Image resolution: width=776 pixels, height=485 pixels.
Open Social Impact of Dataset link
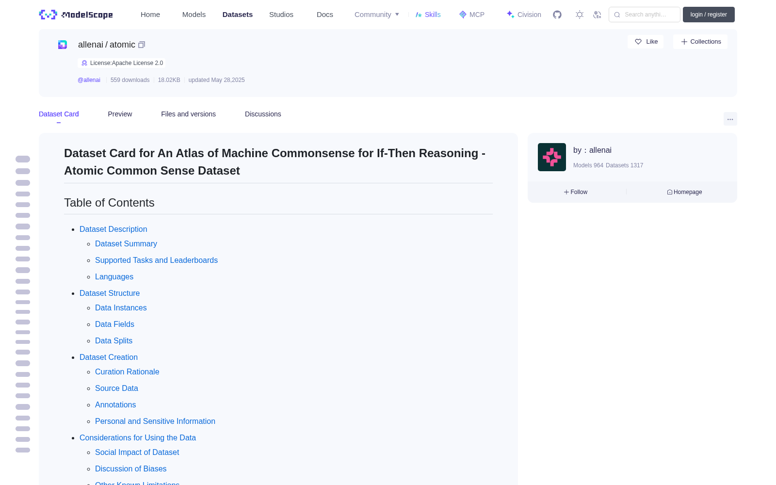pyautogui.click(x=137, y=452)
